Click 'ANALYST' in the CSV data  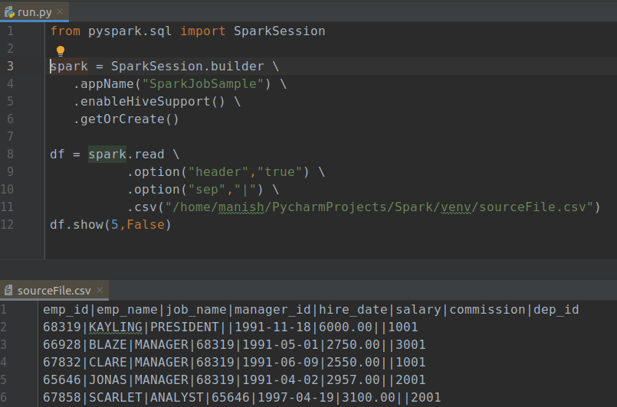(x=177, y=398)
